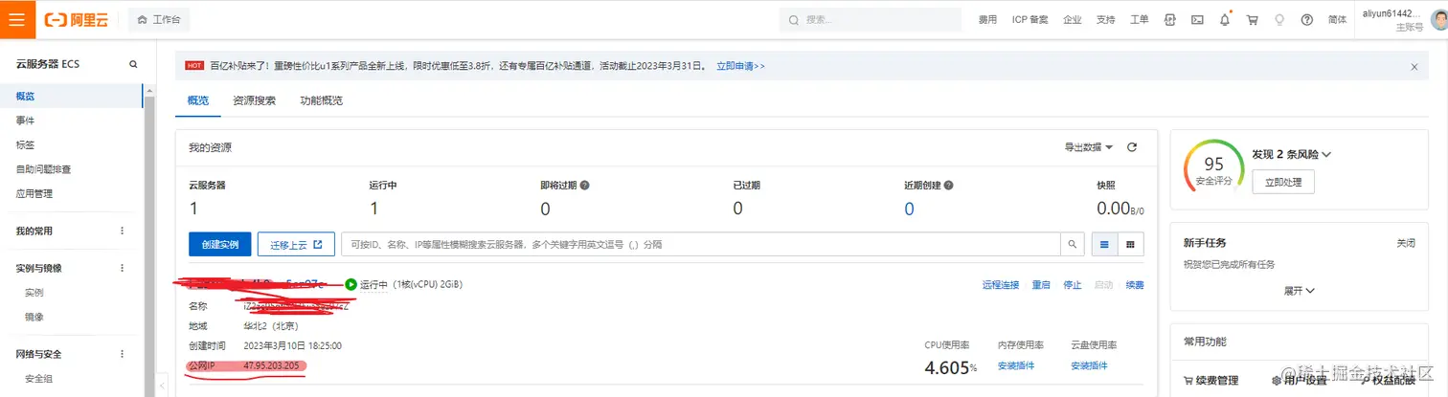The width and height of the screenshot is (1448, 397).
Task: Click the 近期创建 info question icon
Action: point(947,186)
